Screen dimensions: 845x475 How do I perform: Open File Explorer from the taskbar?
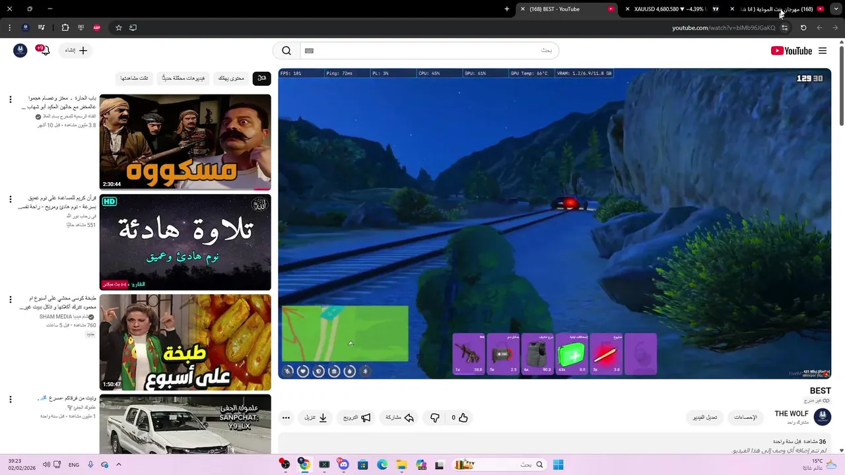pyautogui.click(x=401, y=464)
